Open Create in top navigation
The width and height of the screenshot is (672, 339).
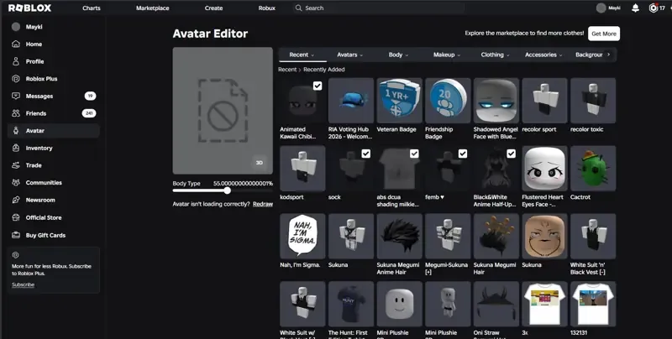(x=213, y=8)
